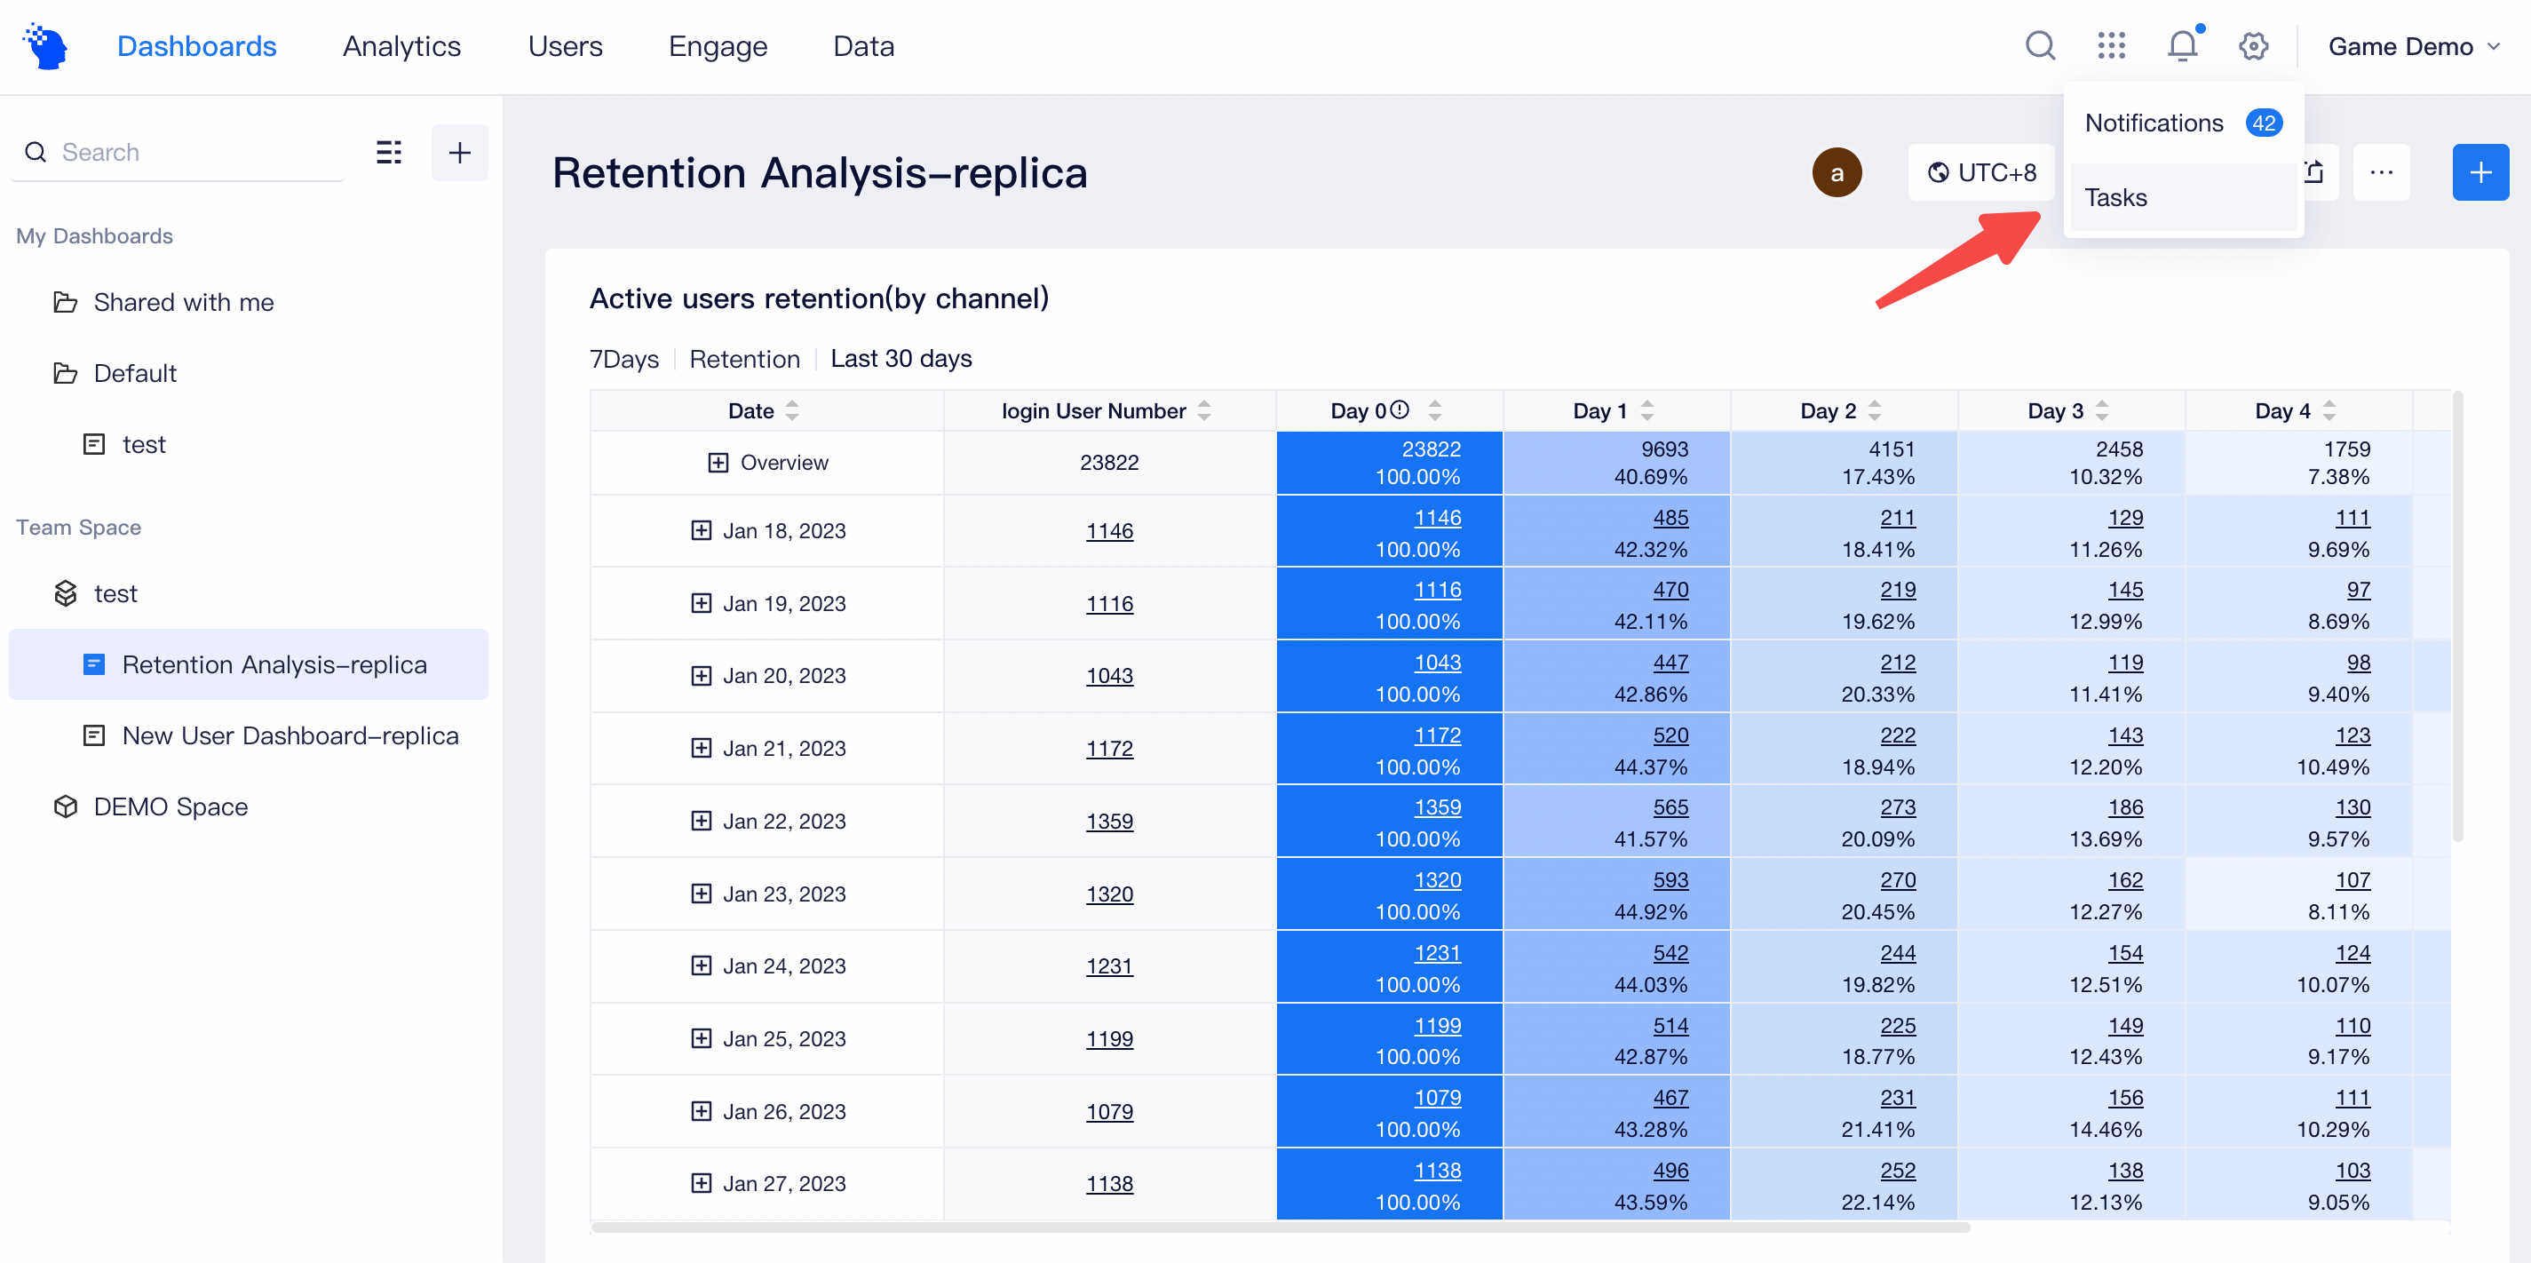Click the UTC+8 timezone globe icon
Image resolution: width=2531 pixels, height=1263 pixels.
coord(1938,172)
